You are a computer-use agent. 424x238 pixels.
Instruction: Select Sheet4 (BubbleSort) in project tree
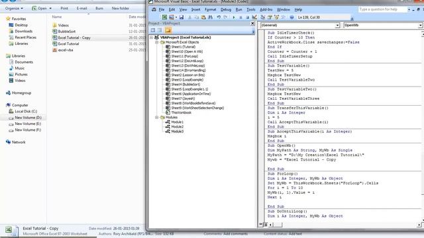185,85
